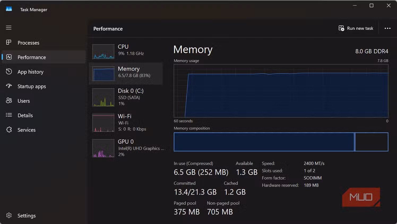Select the Wi-Fi mini graph thumbnail
Screen dimensions: 397x224
103,123
